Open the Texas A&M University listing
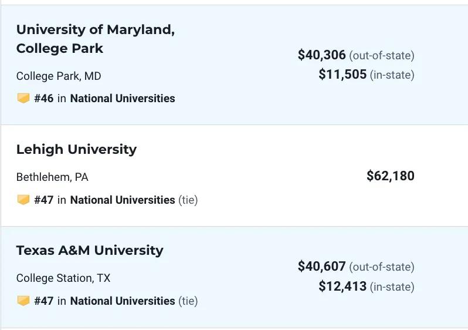Screen dimensions: 468x330 coord(90,250)
